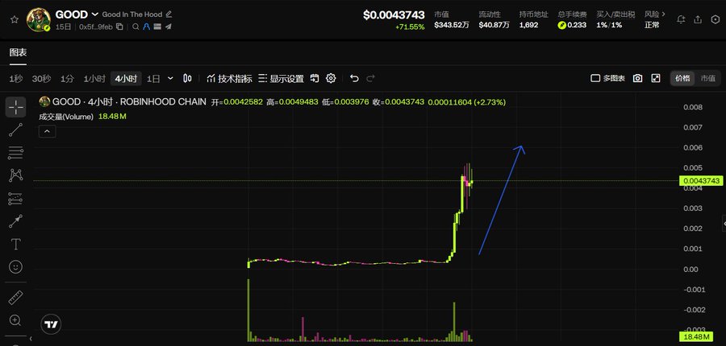The width and height of the screenshot is (726, 346).
Task: Expand the right side panel handle
Action: point(724,223)
